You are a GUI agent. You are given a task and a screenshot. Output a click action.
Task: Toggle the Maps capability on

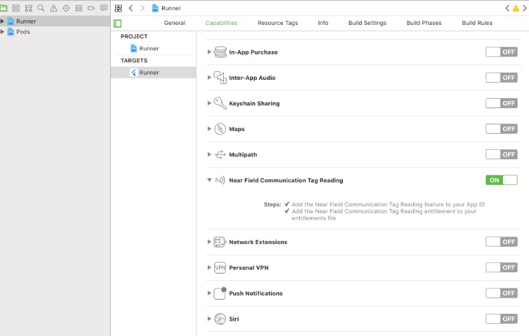click(501, 129)
